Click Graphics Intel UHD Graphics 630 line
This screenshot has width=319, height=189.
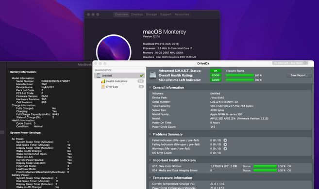169,57
